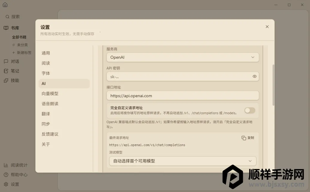This screenshot has width=310, height=192.
Task: Click the final request URL text
Action: [x=147, y=145]
